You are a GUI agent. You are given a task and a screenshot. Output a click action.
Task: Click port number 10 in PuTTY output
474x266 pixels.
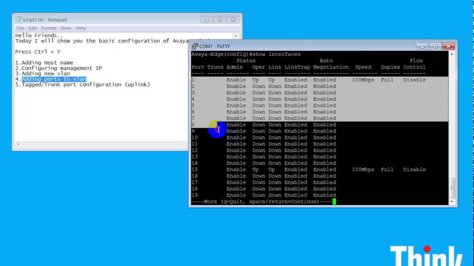click(194, 137)
